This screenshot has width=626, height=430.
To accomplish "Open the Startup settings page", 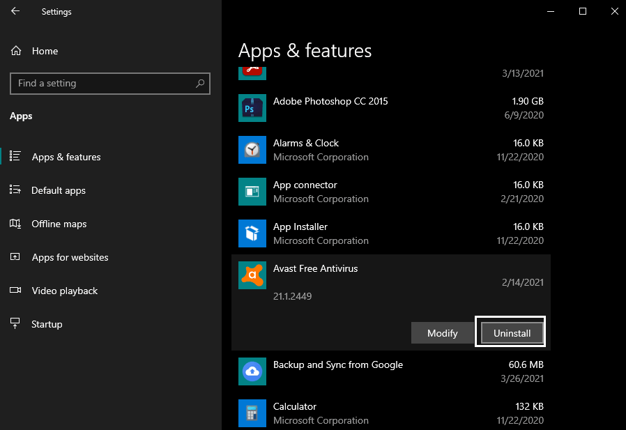I will [47, 324].
